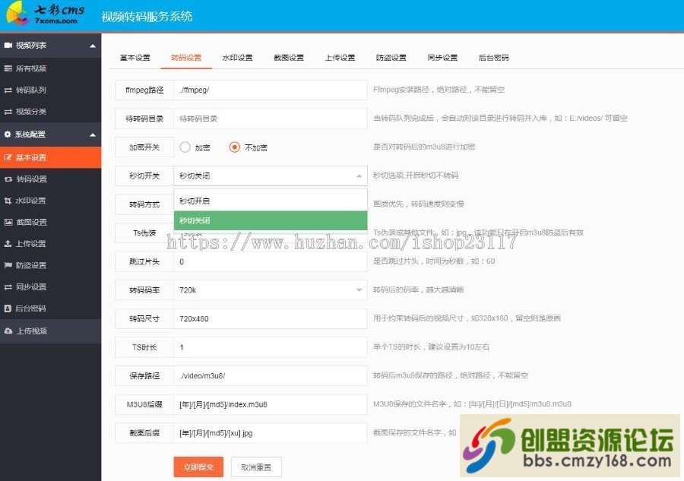The width and height of the screenshot is (684, 481).
Task: Collapse the 视频列表 sidebar group arrow
Action: [93, 46]
